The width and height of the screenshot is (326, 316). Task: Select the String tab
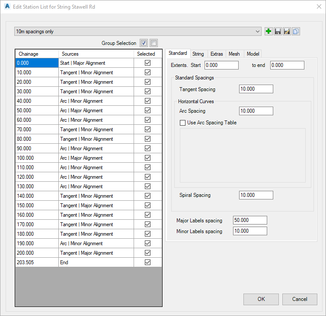pos(198,54)
